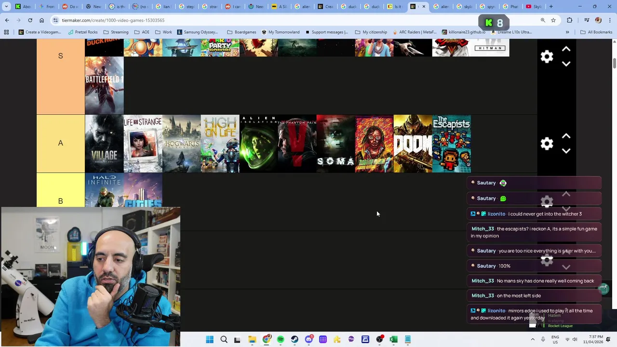Select the DOOM game cover
This screenshot has height=347, width=617.
tap(413, 144)
